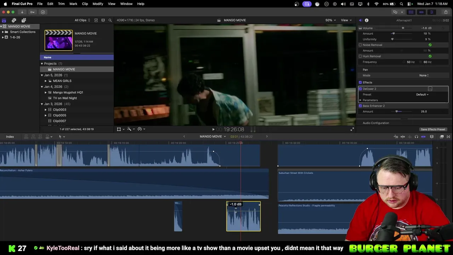Enable the Hum Removal checkbox
Screen dimensions: 453x255
click(360, 56)
